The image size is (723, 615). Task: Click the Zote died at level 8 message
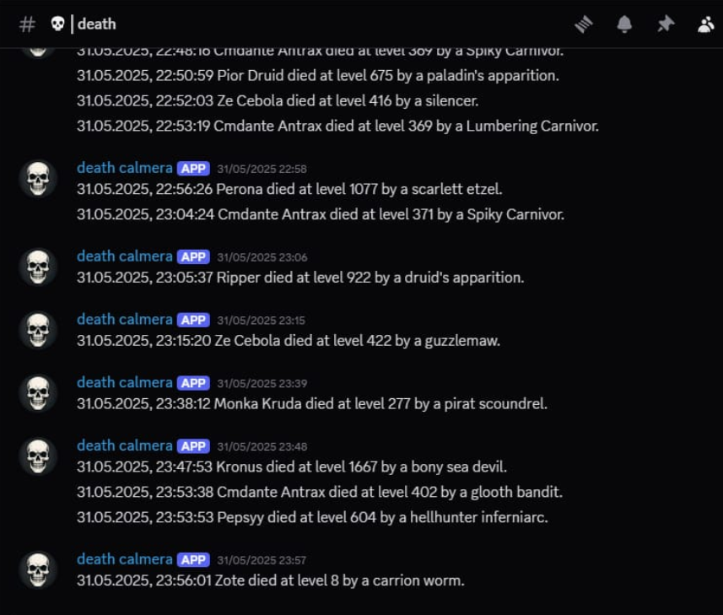click(x=270, y=580)
